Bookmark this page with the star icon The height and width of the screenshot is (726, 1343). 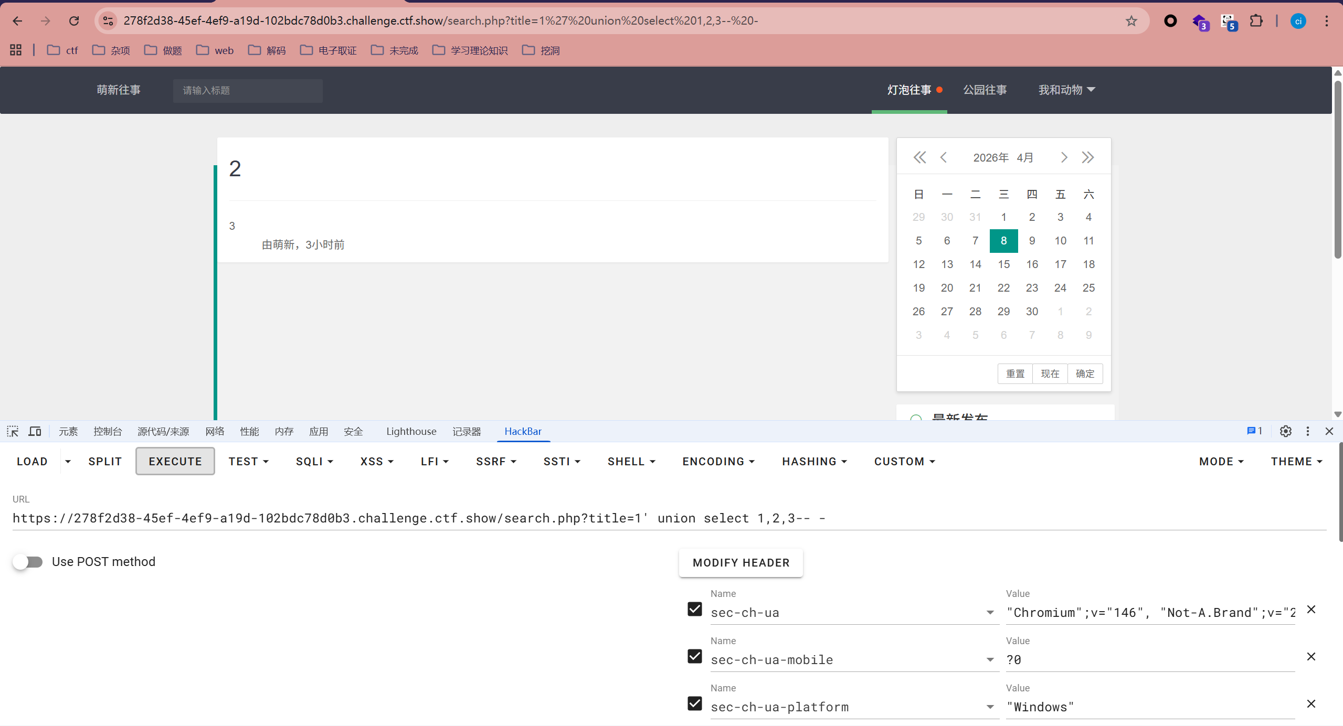click(1131, 21)
